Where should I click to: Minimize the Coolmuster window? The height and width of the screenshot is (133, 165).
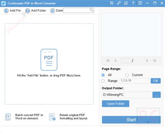(148, 3)
